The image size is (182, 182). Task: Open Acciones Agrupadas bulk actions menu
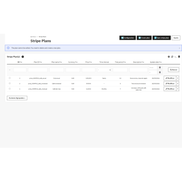[17, 98]
